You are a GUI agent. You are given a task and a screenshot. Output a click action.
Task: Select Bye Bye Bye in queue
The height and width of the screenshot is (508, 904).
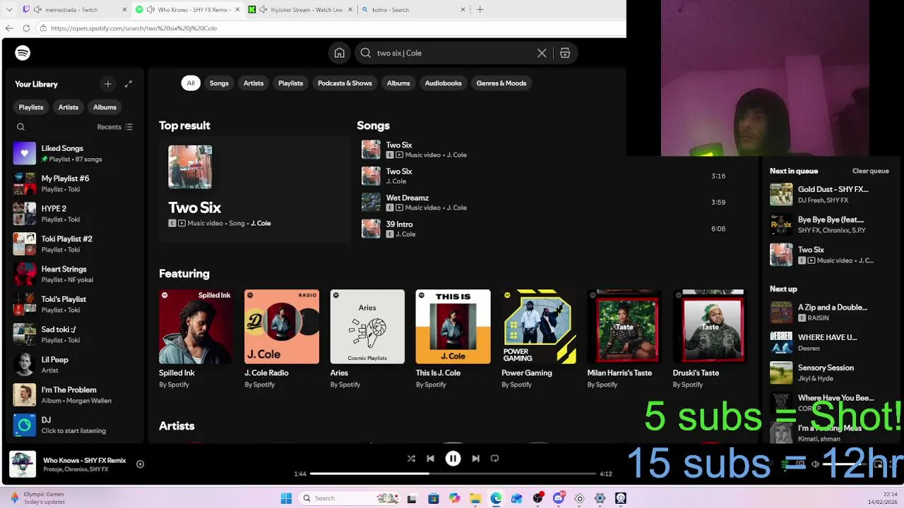pos(831,224)
